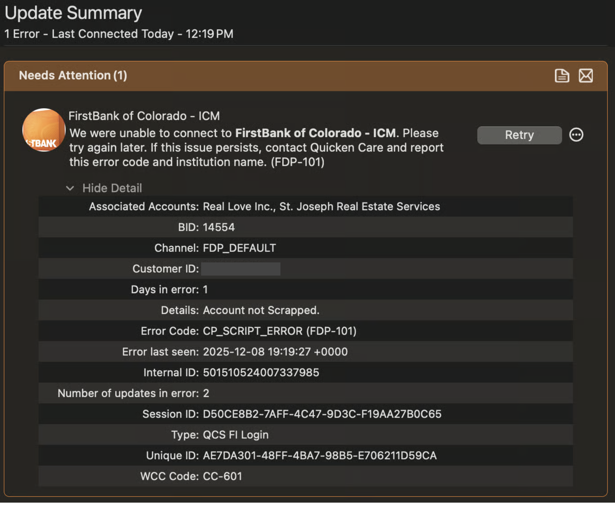Retry the FirstBank of Colorado connection
The height and width of the screenshot is (506, 615).
[520, 135]
